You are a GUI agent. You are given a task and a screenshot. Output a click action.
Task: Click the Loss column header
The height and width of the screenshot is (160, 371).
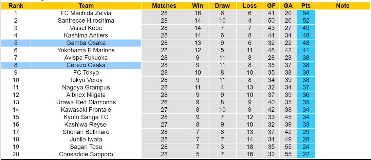250,6
